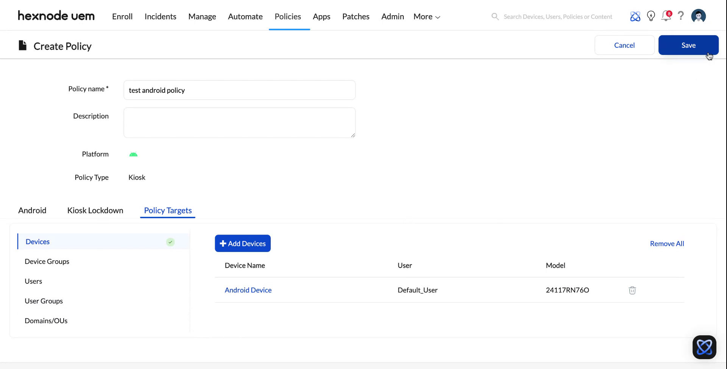Click the lightbulb what's-new icon
Screen dimensions: 727x369
coord(651,16)
